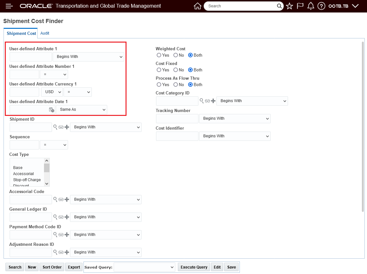Click the glasses view icon for Cost Category ID
Image resolution: width=367 pixels, height=274 pixels.
[207, 101]
